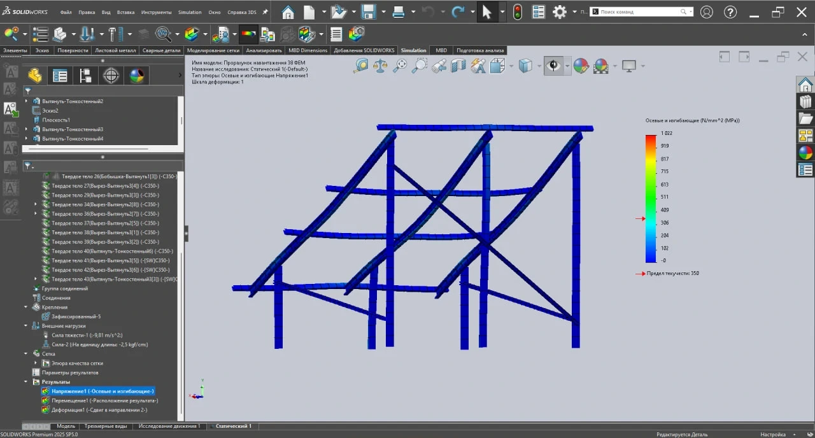
Task: Collapse the Крепления folder in study tree
Action: point(27,307)
